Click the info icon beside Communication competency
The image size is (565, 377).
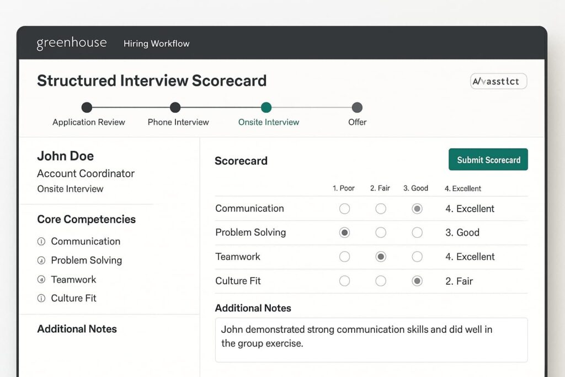click(x=41, y=241)
